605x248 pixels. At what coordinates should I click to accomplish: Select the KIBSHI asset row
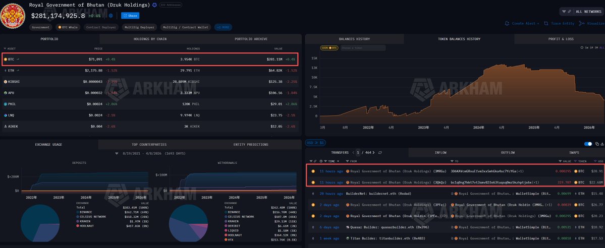(x=151, y=82)
